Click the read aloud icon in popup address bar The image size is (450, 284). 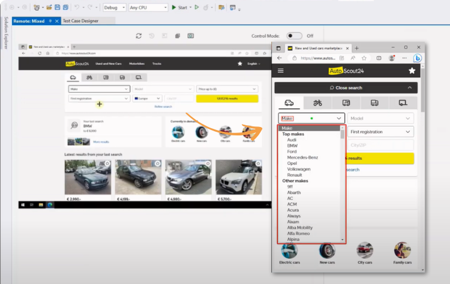[x=353, y=58]
